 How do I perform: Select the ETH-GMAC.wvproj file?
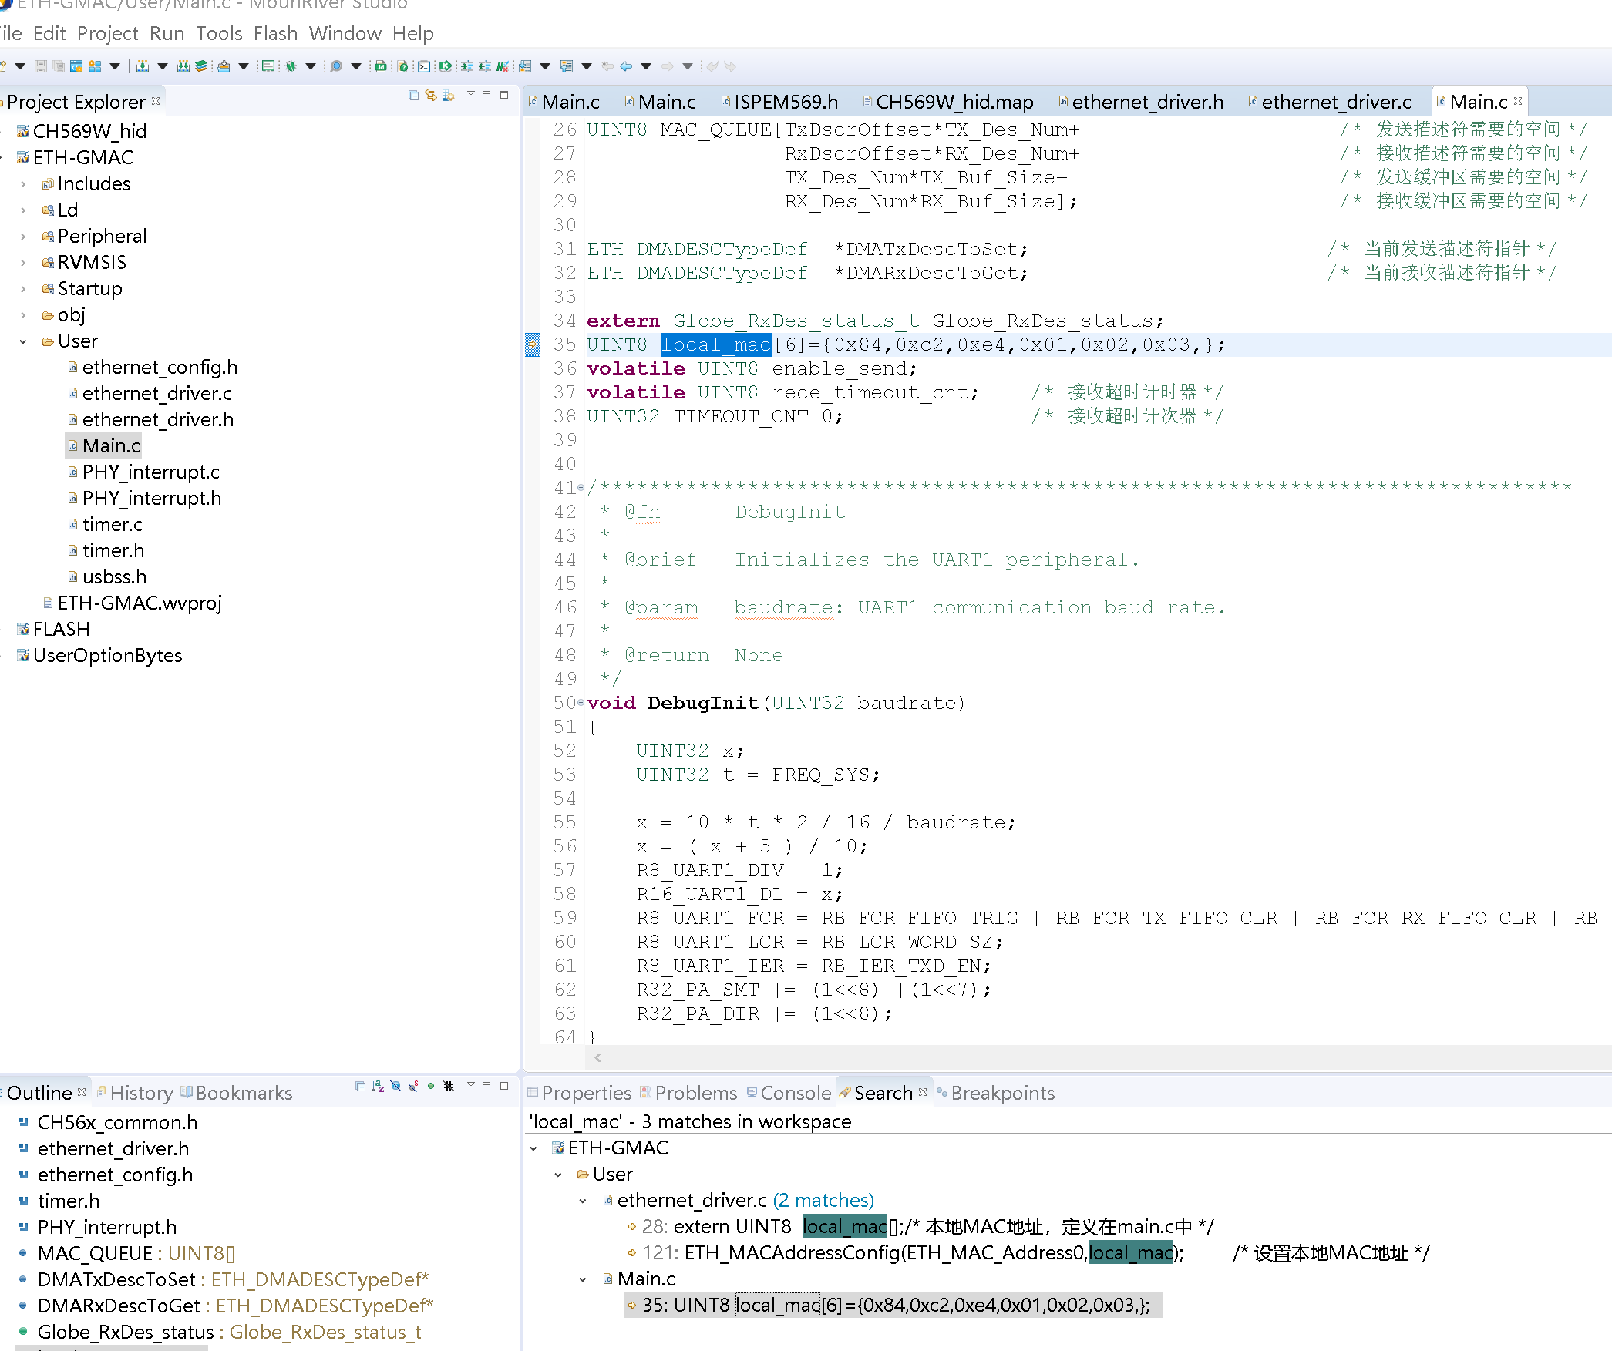tap(140, 603)
